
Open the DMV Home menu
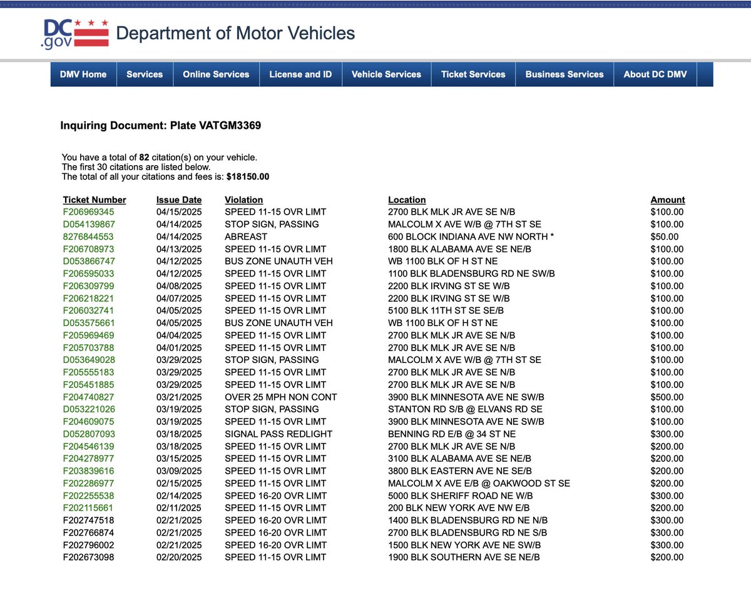(x=83, y=74)
